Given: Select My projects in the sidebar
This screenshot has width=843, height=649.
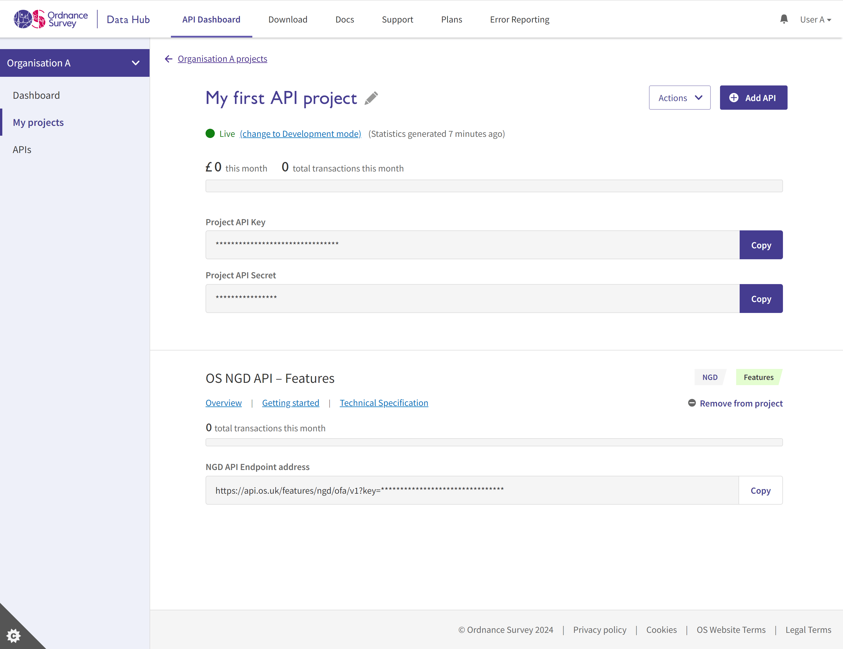Looking at the screenshot, I should pos(38,122).
